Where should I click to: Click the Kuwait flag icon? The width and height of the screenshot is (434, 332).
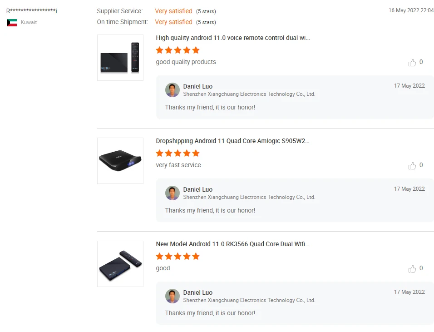(x=12, y=22)
